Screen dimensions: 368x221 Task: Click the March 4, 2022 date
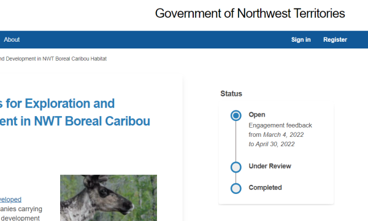(283, 135)
